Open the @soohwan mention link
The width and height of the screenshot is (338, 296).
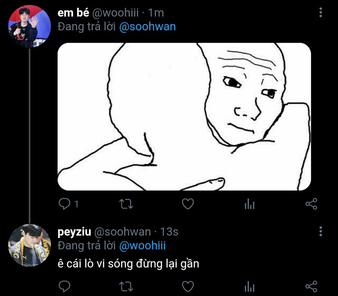click(147, 27)
